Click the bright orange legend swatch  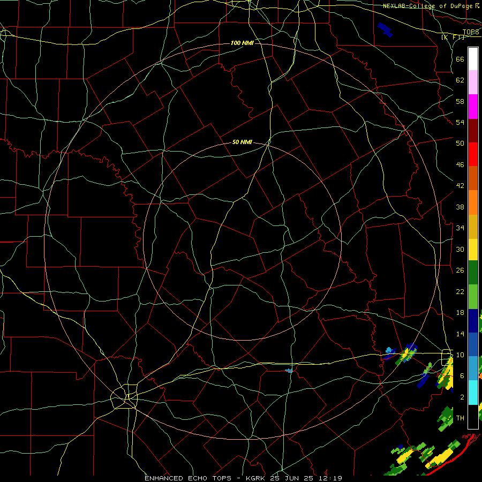tap(473, 202)
